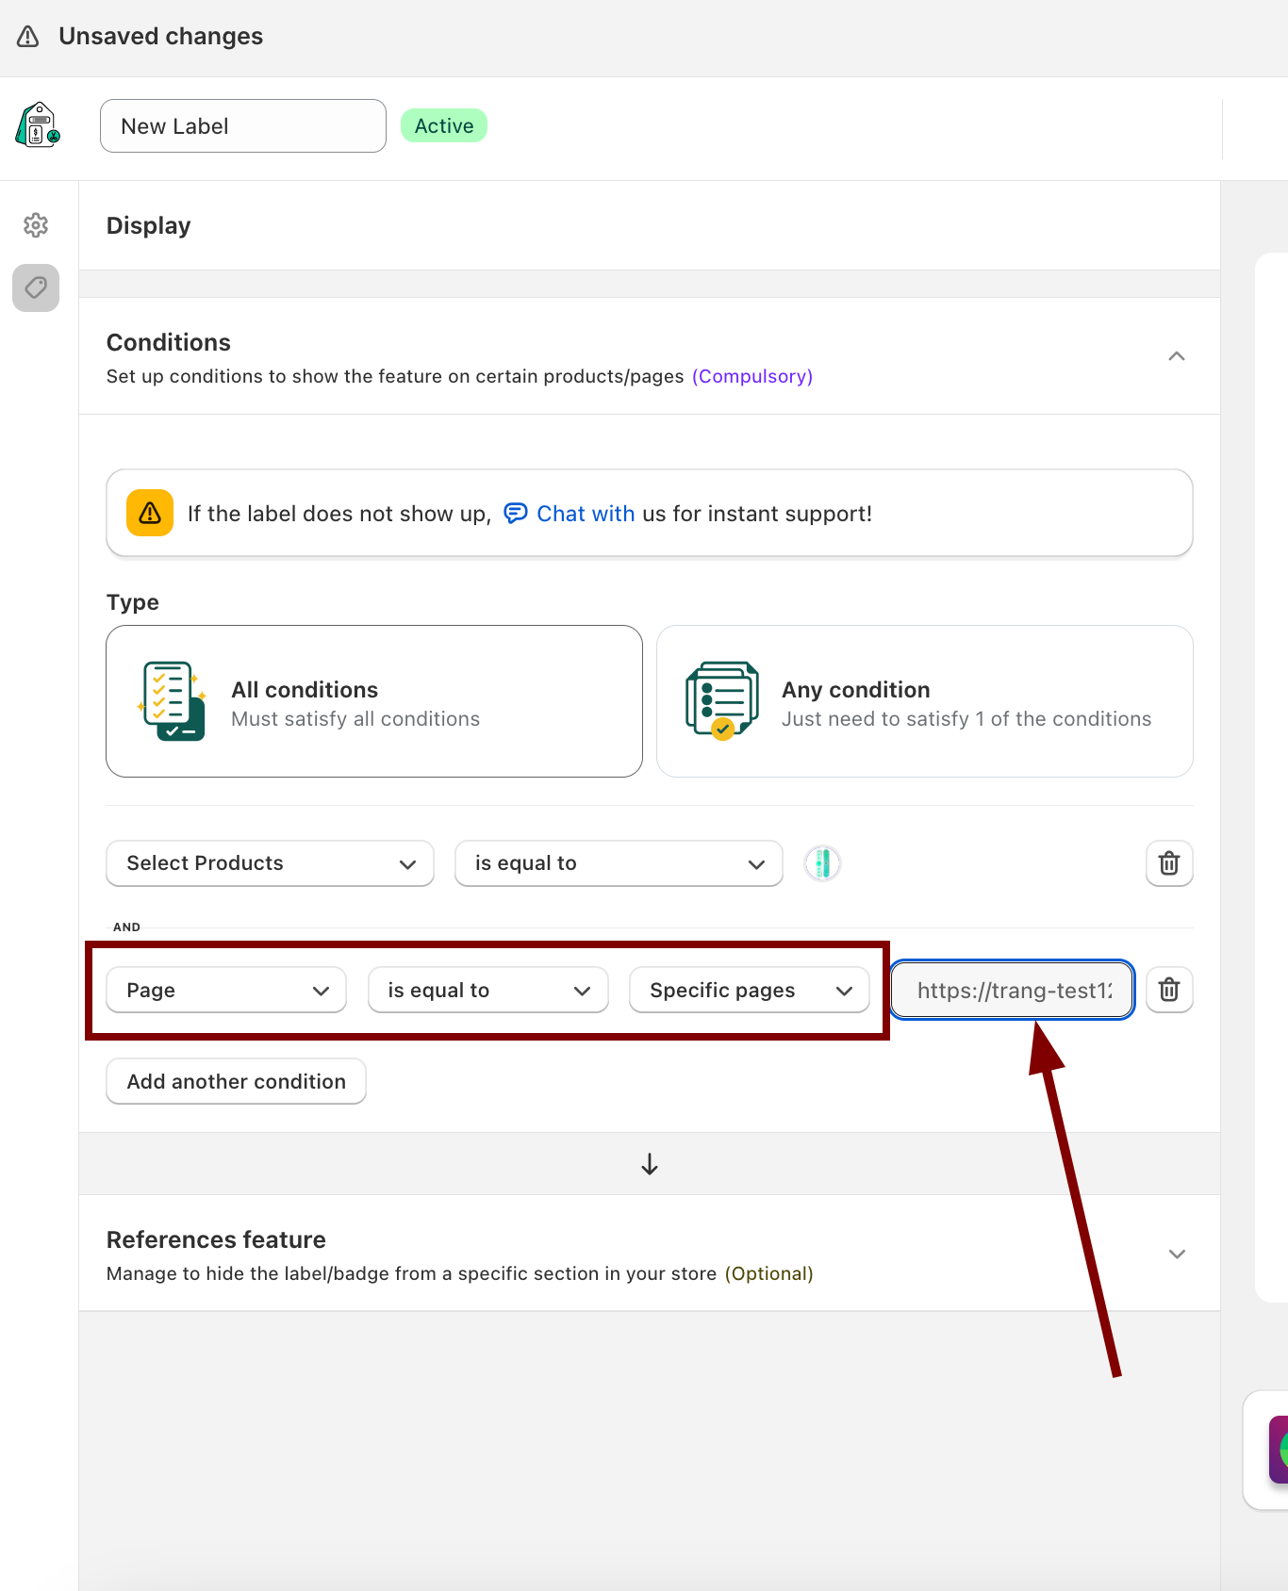
Task: Open the Specific pages dropdown
Action: pyautogui.click(x=750, y=990)
